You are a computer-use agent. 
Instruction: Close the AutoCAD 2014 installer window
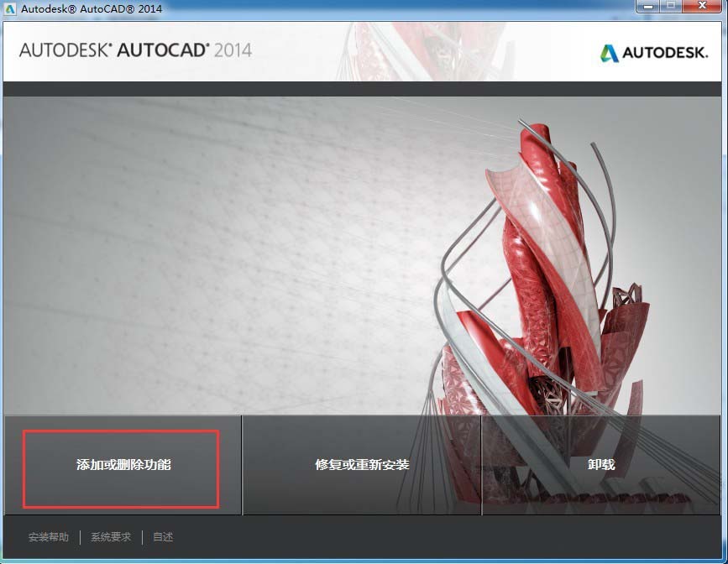pyautogui.click(x=703, y=6)
